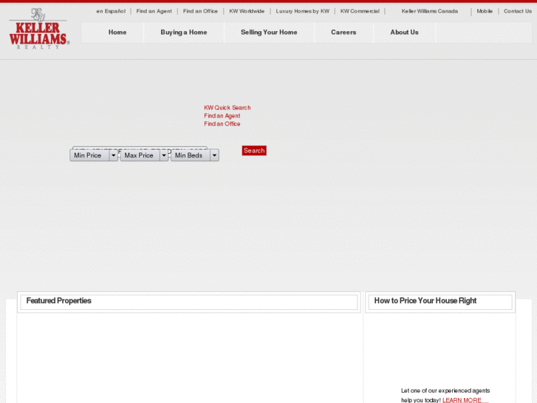Open the Mobile link
Image resolution: width=537 pixels, height=403 pixels.
tap(485, 11)
